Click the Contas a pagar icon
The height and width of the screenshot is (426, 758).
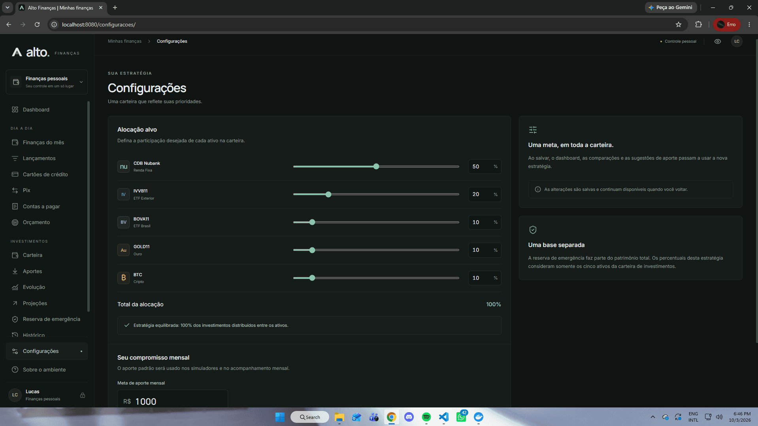pos(15,206)
